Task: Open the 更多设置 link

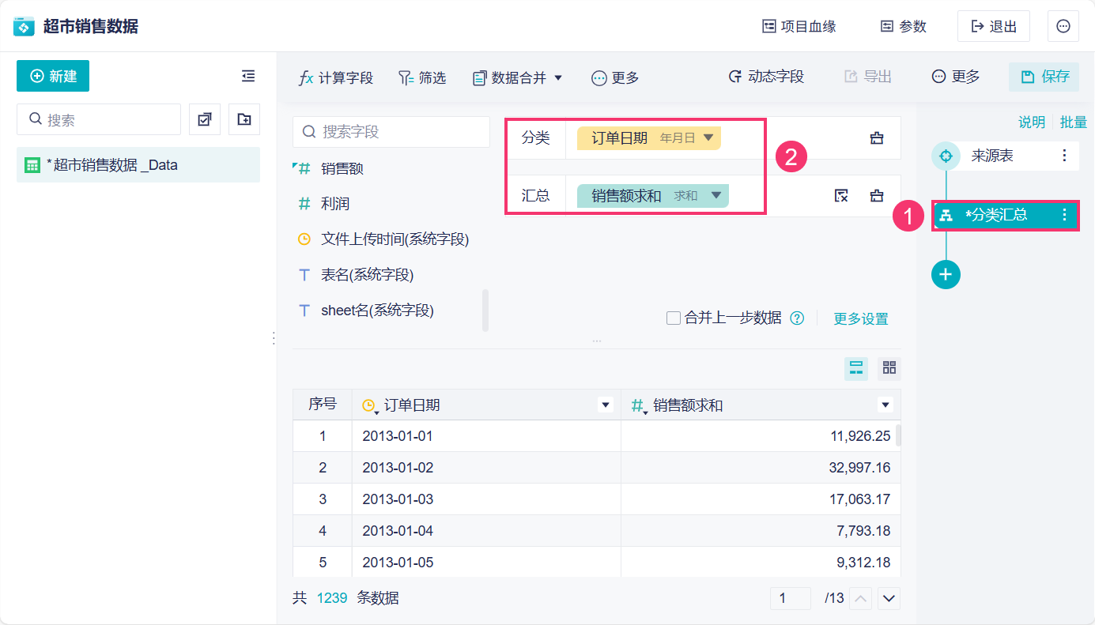Action: click(x=861, y=319)
